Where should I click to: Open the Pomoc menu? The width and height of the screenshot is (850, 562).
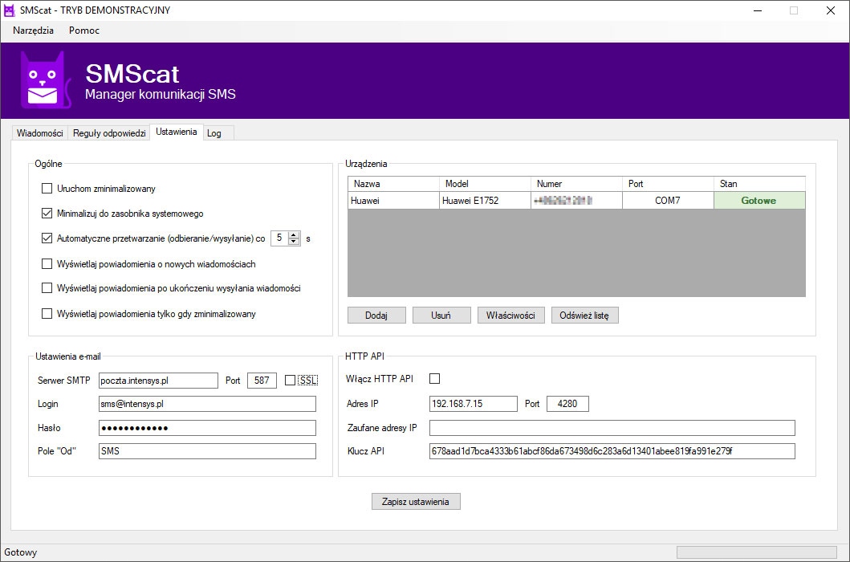(x=84, y=31)
